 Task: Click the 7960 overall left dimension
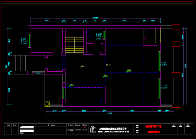tap(6, 67)
